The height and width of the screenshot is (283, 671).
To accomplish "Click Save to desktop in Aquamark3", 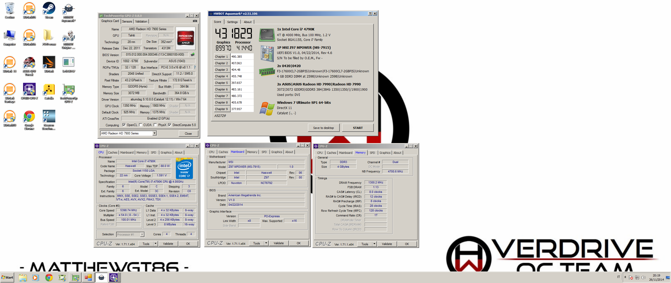I will (x=323, y=128).
